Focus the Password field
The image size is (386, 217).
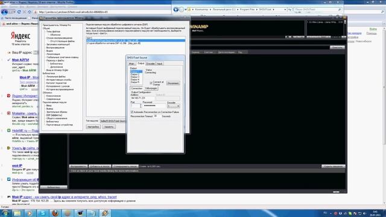(x=154, y=106)
